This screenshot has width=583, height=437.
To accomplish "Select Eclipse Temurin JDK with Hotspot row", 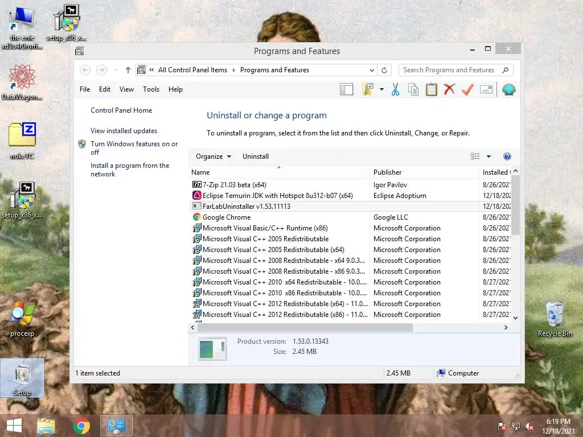I will coord(350,196).
